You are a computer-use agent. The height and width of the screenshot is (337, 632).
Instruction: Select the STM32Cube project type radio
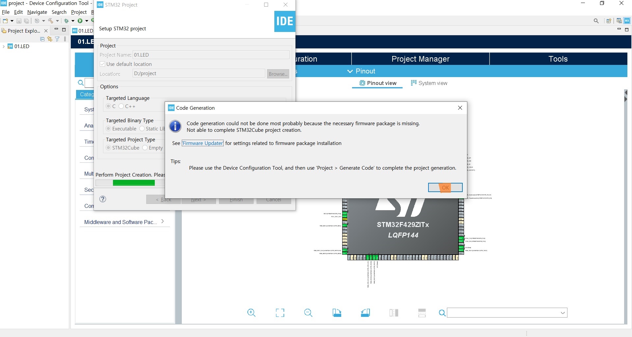pos(108,148)
